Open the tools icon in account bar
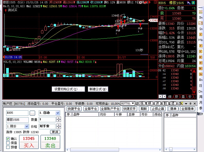The width and height of the screenshot is (204, 152). pyautogui.click(x=181, y=103)
